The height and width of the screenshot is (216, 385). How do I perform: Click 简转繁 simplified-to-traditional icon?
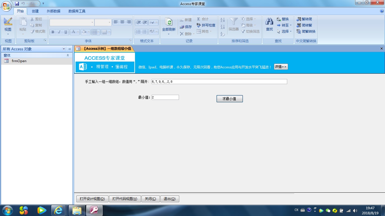pos(299,25)
